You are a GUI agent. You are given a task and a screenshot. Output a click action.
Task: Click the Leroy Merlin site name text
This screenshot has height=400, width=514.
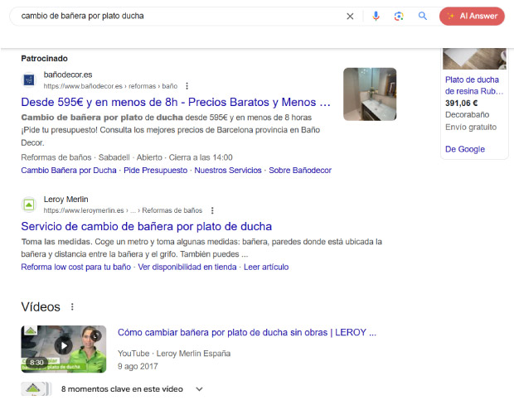65,200
